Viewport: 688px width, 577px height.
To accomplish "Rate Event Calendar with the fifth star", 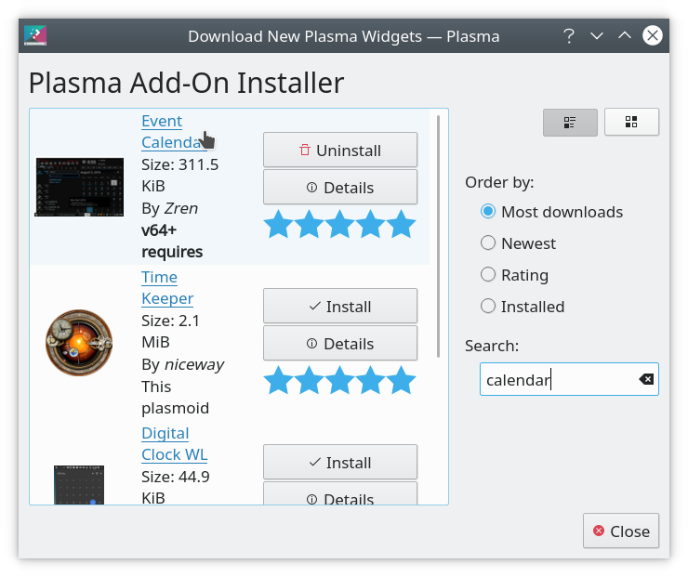I will pos(401,224).
